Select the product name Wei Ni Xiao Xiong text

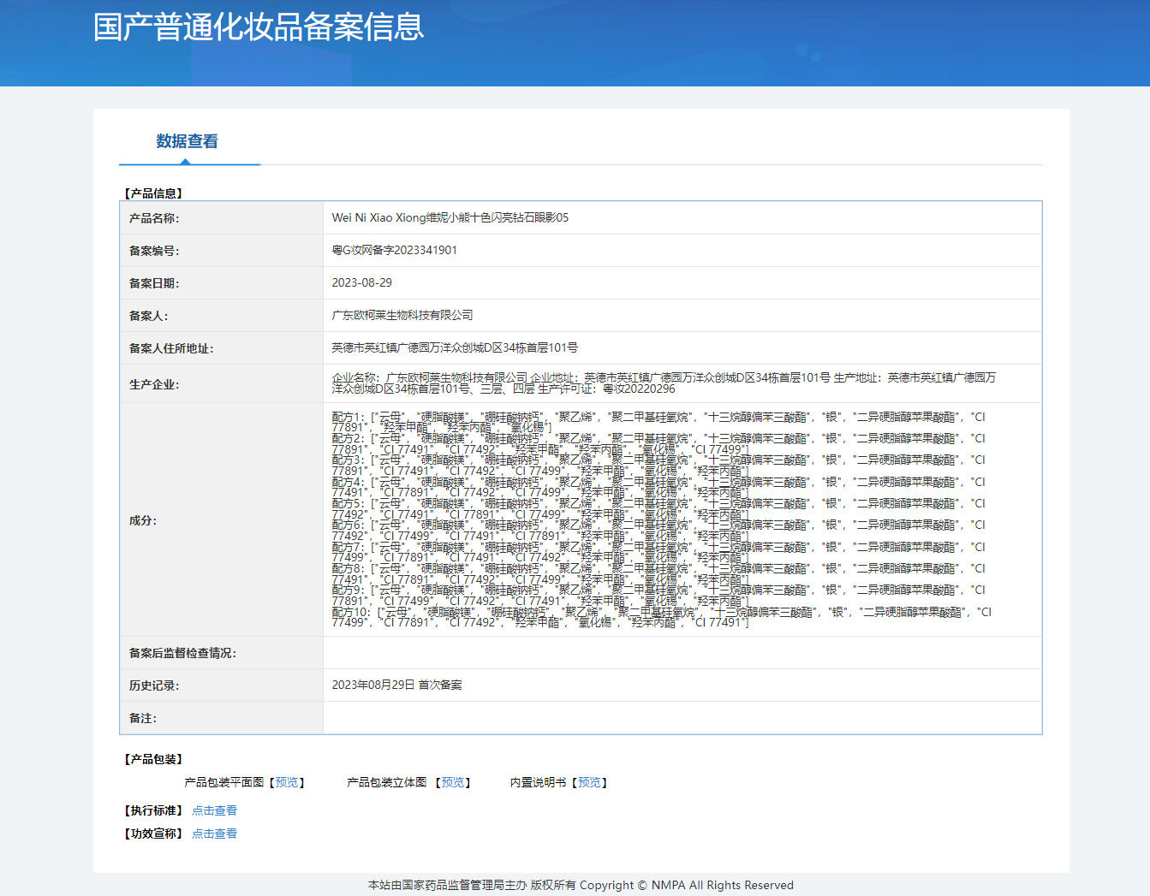pos(450,217)
